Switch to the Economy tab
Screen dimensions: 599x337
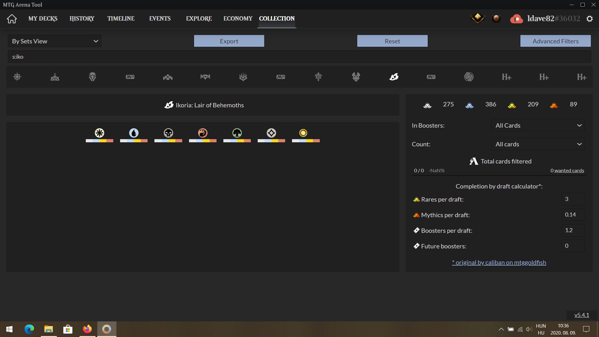click(238, 19)
